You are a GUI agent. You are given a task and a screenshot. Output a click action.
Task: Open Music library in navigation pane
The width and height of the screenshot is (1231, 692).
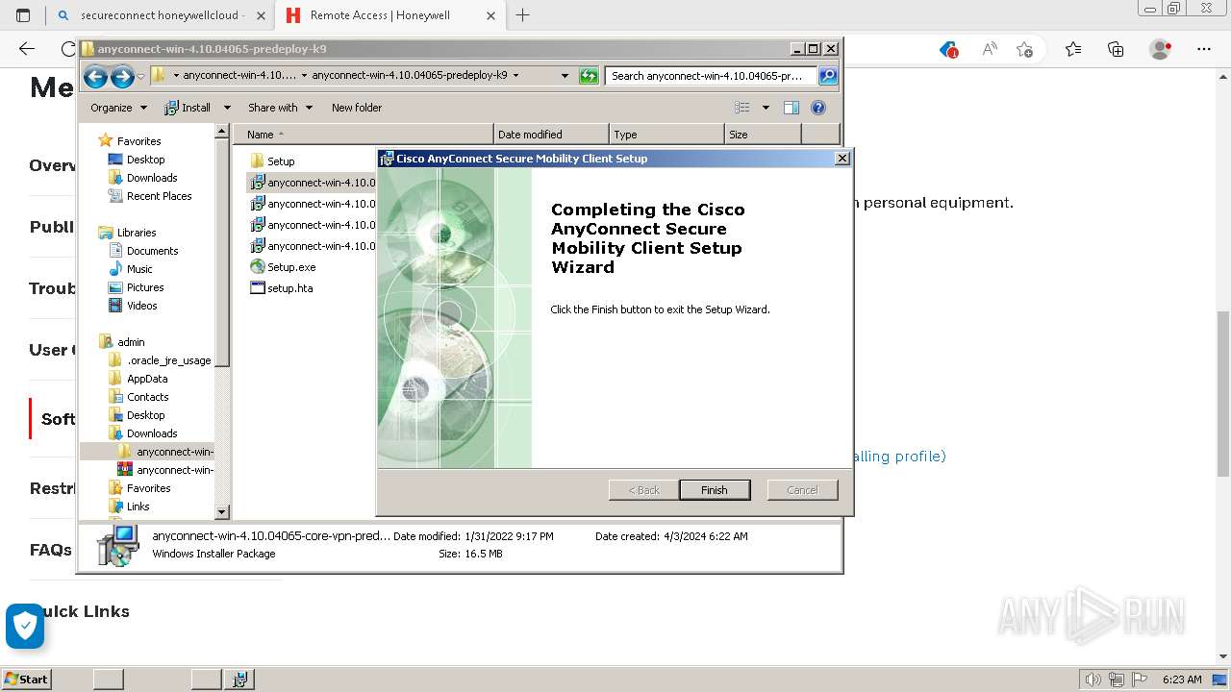[x=139, y=269]
